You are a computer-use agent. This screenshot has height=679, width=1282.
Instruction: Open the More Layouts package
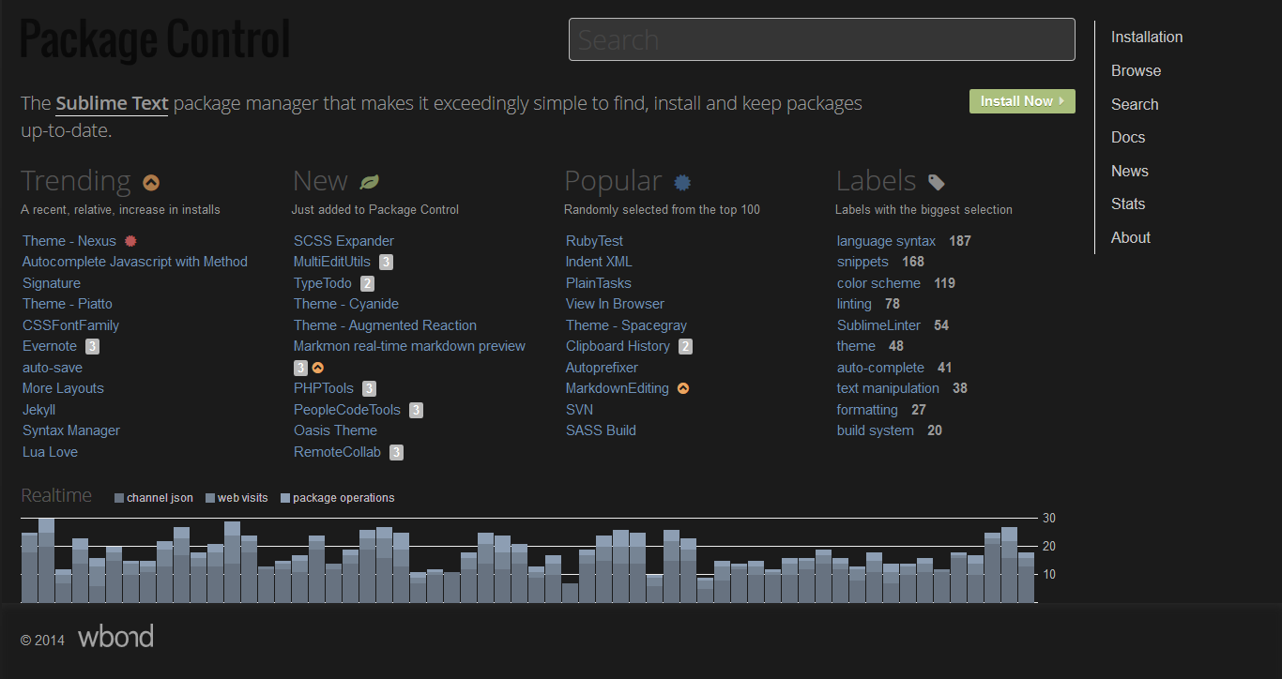(x=63, y=388)
